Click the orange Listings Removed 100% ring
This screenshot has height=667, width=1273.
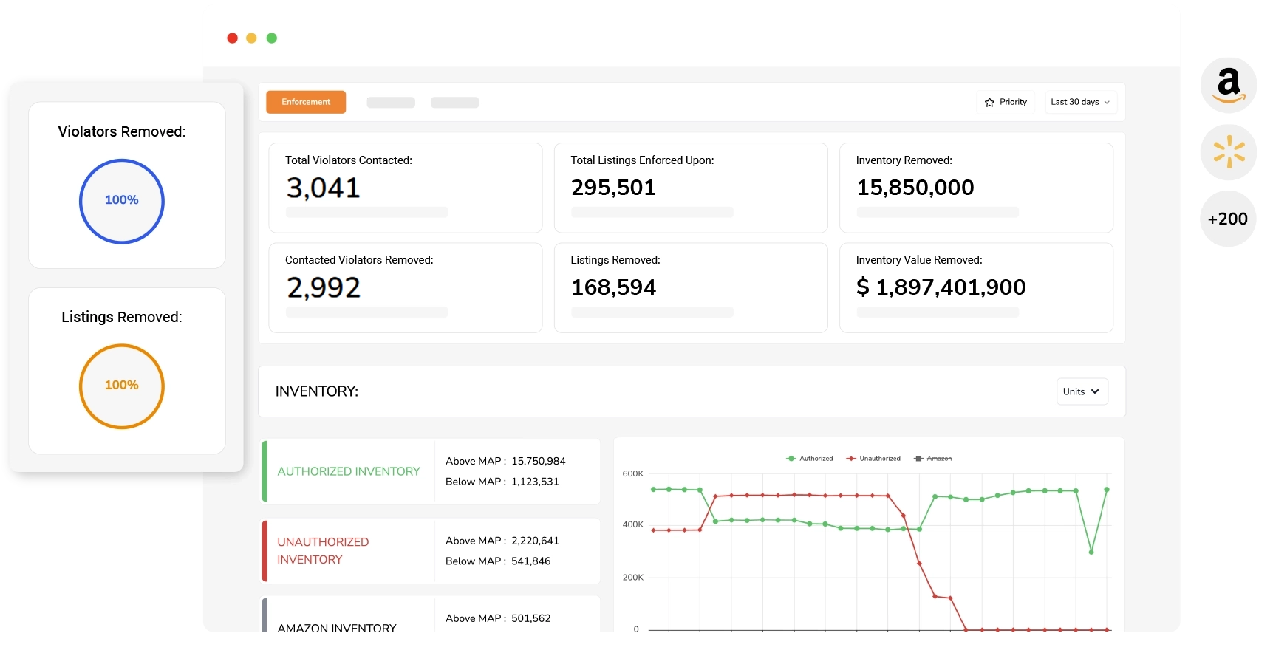(x=122, y=386)
